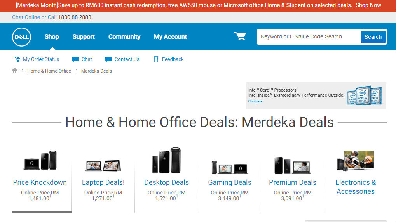
Task: Click the Contact Us speech bubble icon
Action: coord(108,59)
